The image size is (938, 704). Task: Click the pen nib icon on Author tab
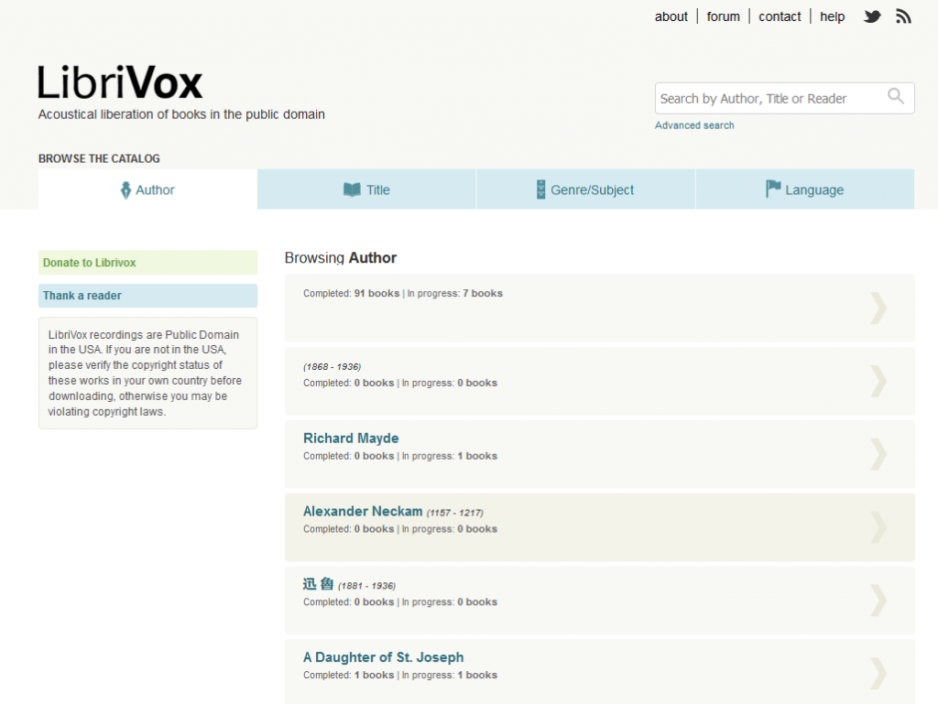tap(125, 190)
